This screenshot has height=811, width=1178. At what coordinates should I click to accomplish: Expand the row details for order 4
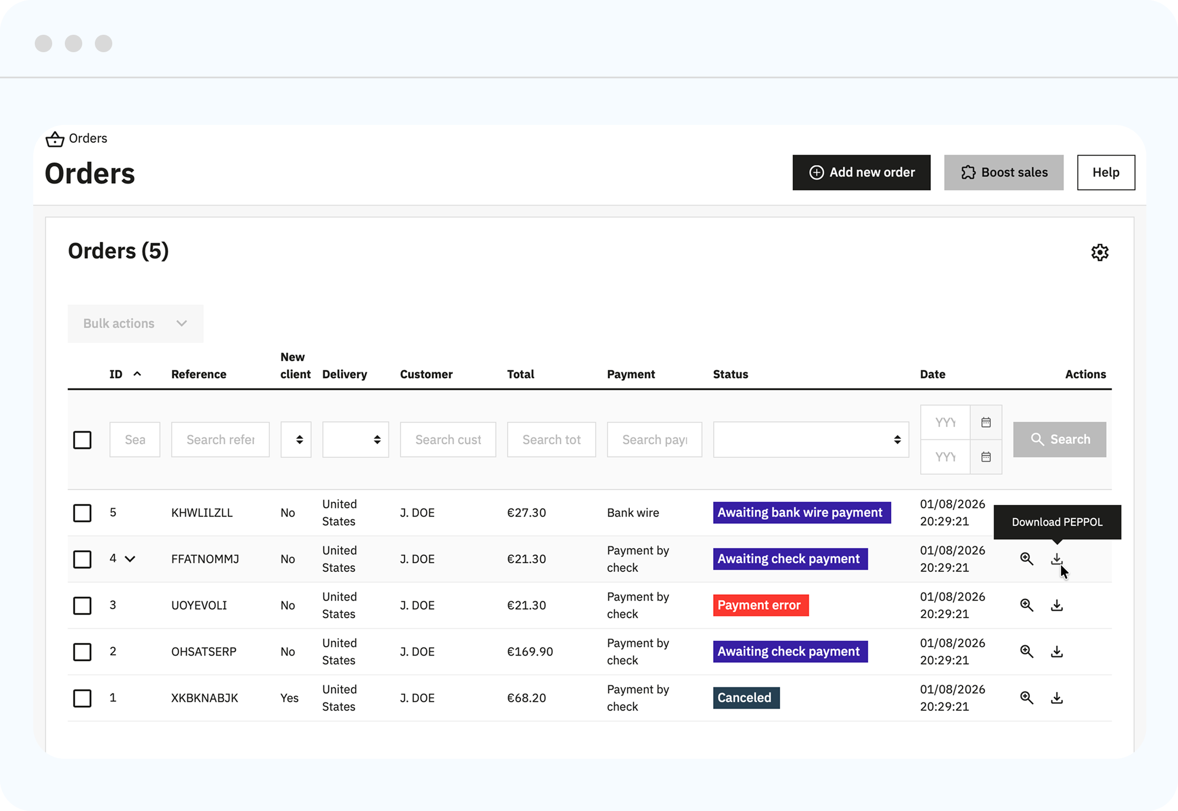131,559
